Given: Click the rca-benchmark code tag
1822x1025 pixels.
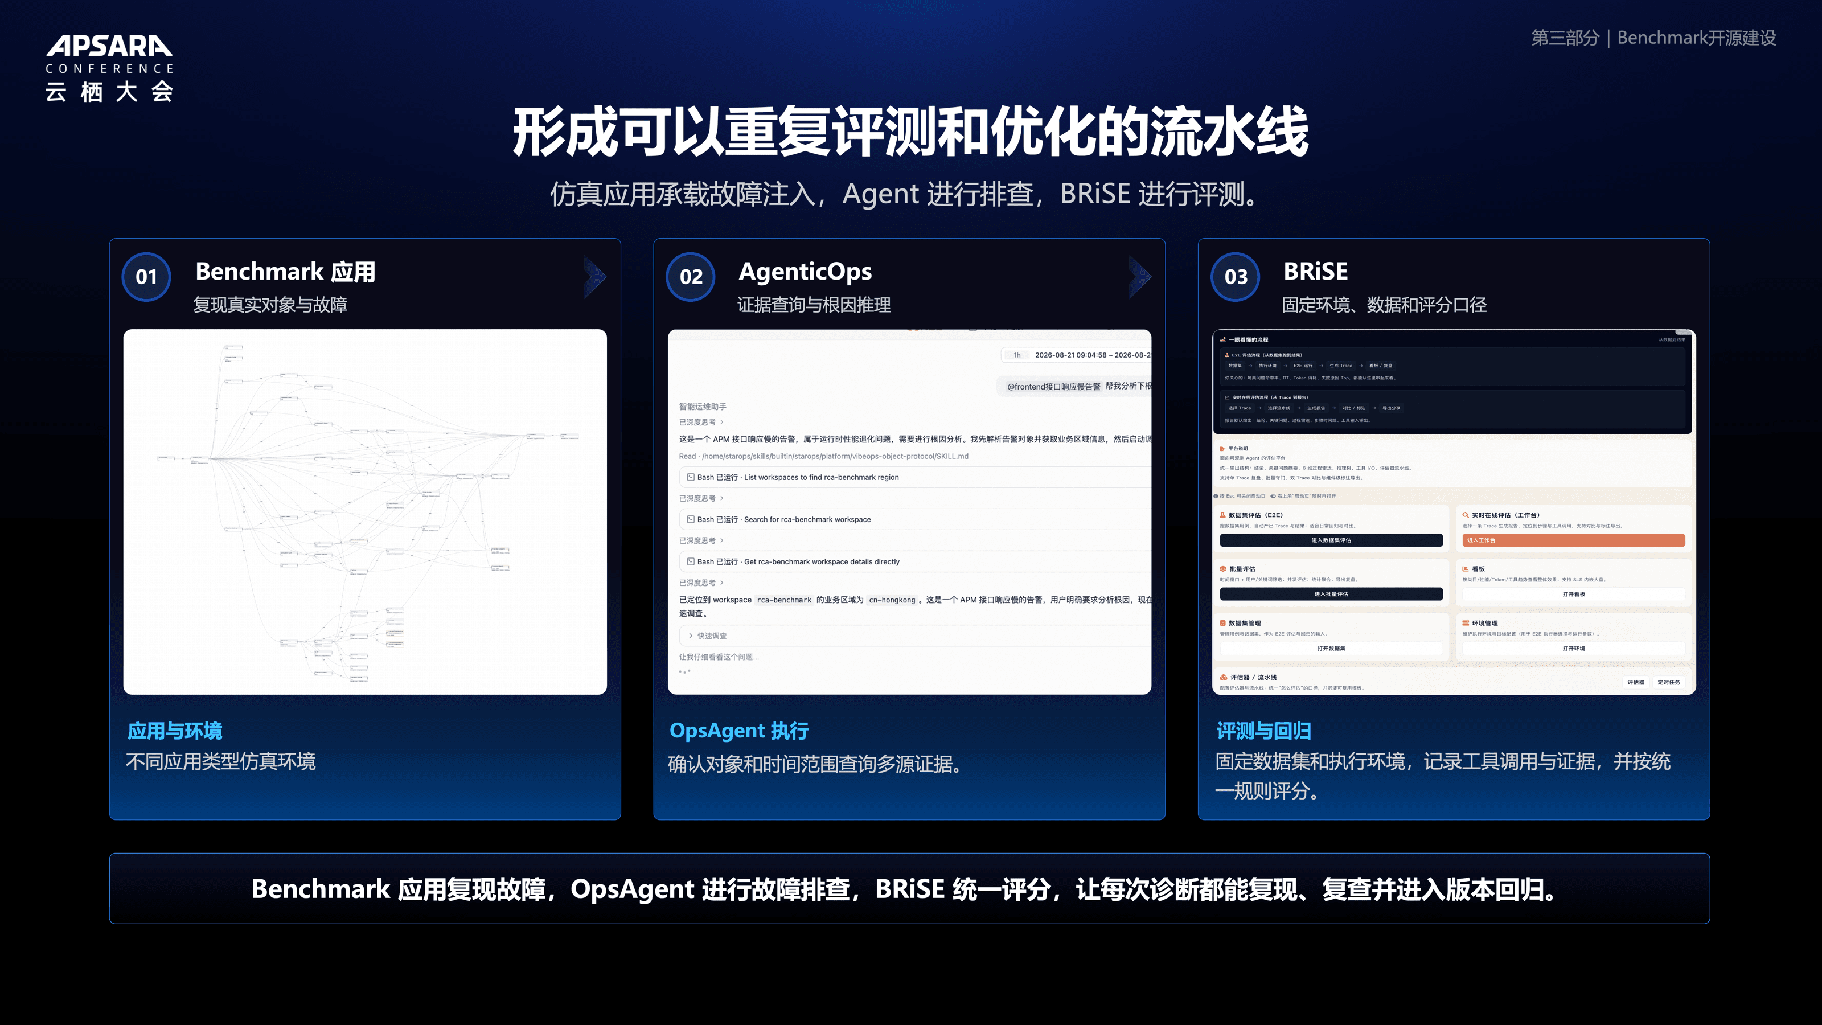Looking at the screenshot, I should point(783,600).
